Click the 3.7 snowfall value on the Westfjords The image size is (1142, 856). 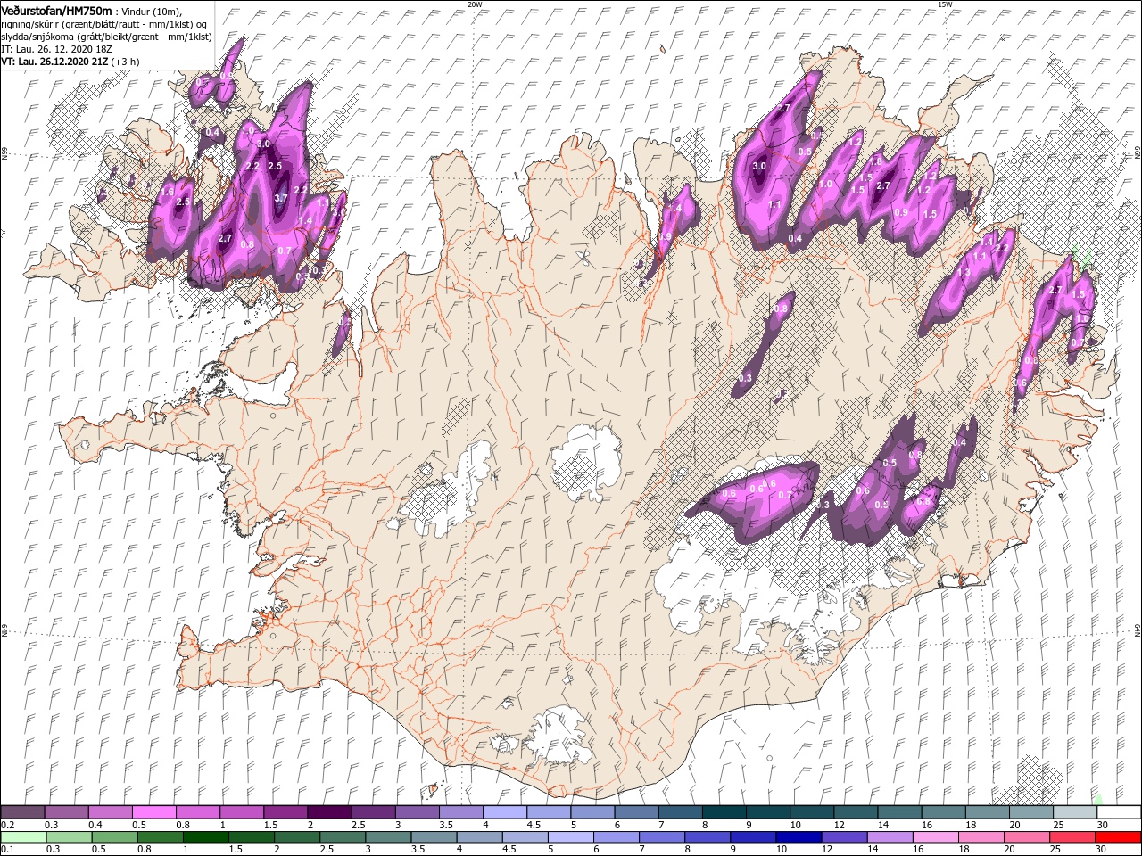point(281,198)
